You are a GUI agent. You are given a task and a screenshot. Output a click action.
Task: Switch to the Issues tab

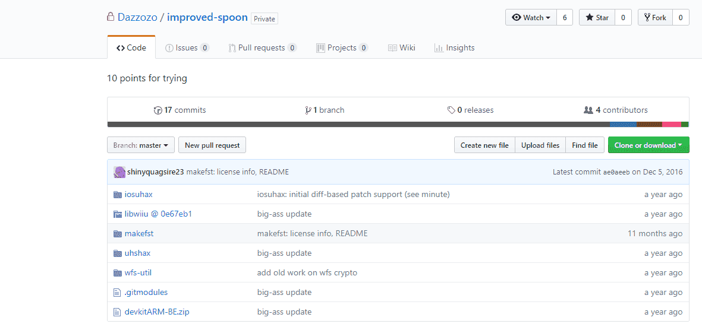[187, 47]
